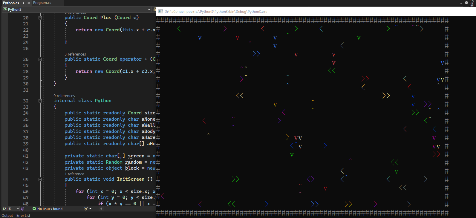
Task: Click the 'aBody' field name on line 37
Action: click(148, 131)
